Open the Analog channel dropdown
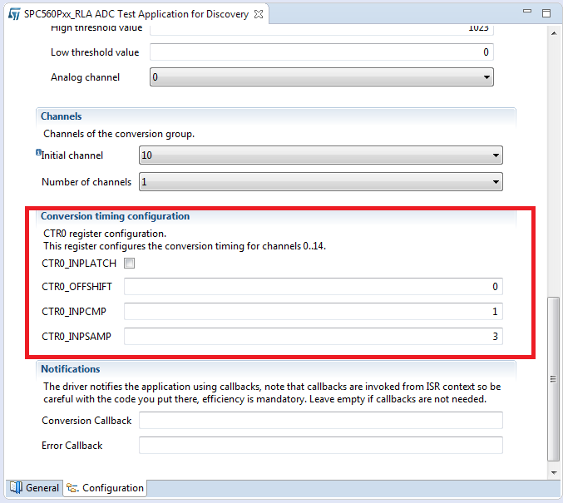Screen dimensions: 563x503 click(x=322, y=76)
